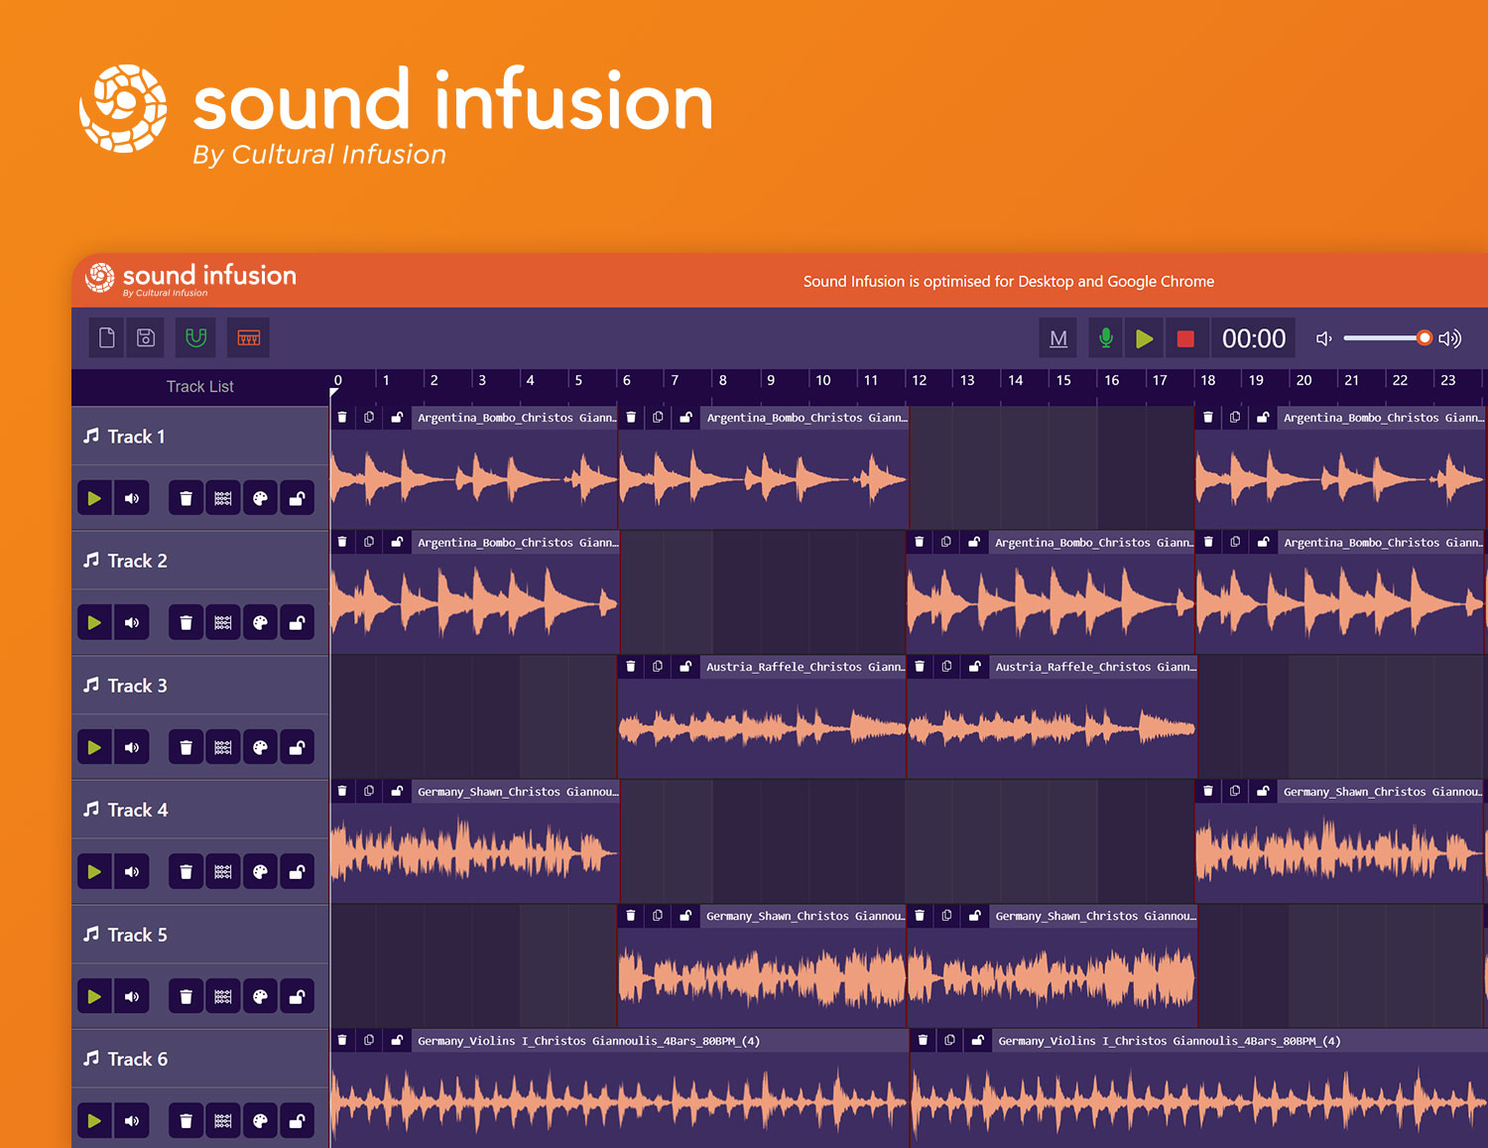Duplicate first Germany_Shawn clip on Track 5
Image resolution: width=1488 pixels, height=1148 pixels.
pyautogui.click(x=658, y=916)
